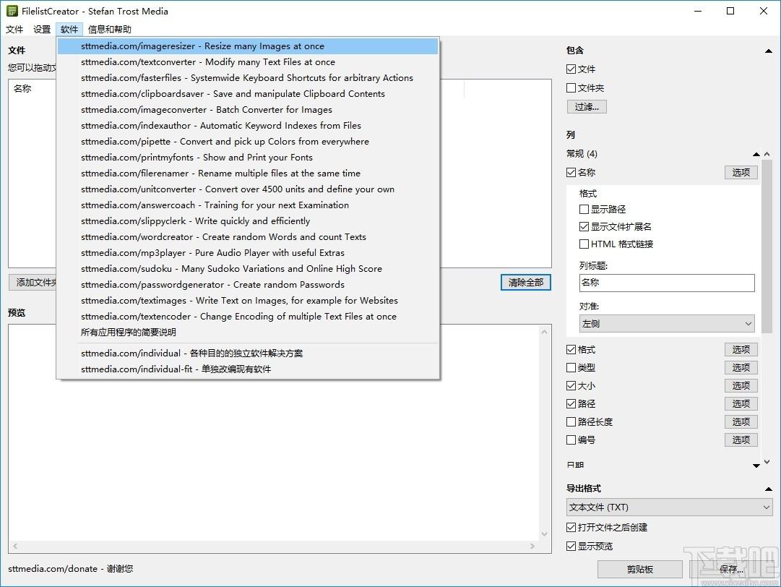The image size is (781, 587).
Task: Open sttmedia.com/imageconverter menu entry
Action: click(248, 110)
